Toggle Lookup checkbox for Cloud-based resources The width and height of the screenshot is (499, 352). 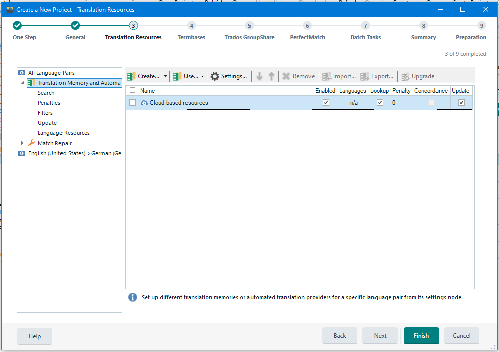click(x=380, y=103)
